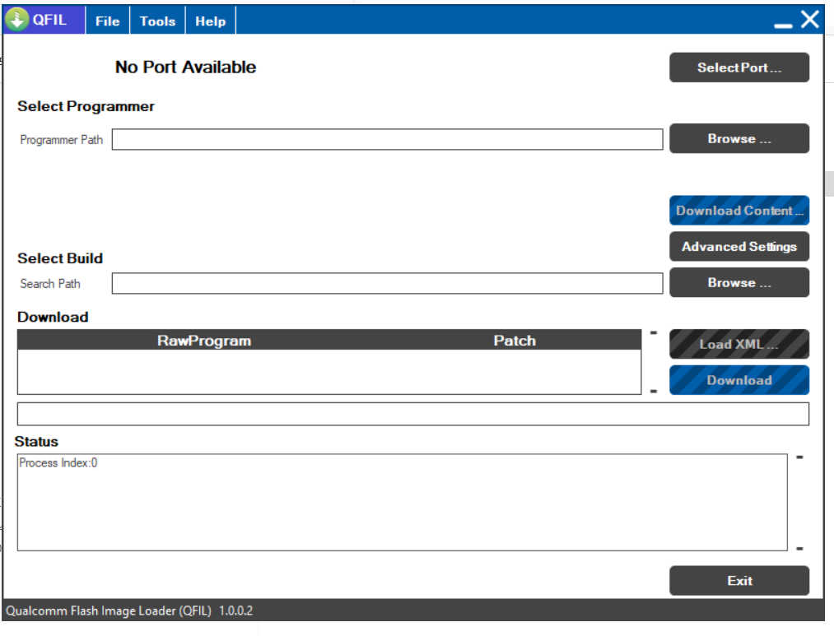This screenshot has height=636, width=834.
Task: Click the Qualcomm Flash Image Loader version text
Action: pos(129,611)
